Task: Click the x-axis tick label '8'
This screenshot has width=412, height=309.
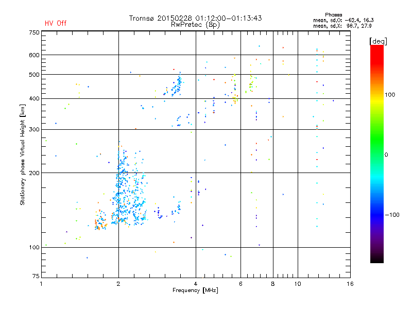Action: pos(273,284)
